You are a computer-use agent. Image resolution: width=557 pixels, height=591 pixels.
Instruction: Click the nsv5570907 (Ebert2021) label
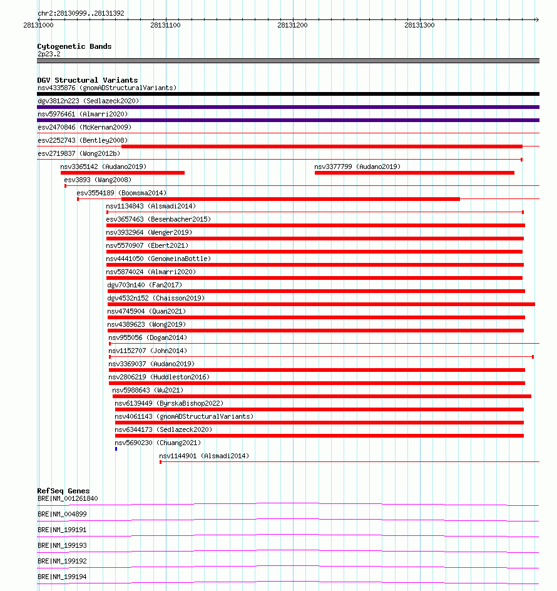coord(147,246)
